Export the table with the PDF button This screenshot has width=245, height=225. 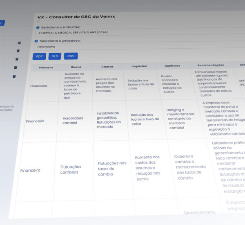pos(39,56)
